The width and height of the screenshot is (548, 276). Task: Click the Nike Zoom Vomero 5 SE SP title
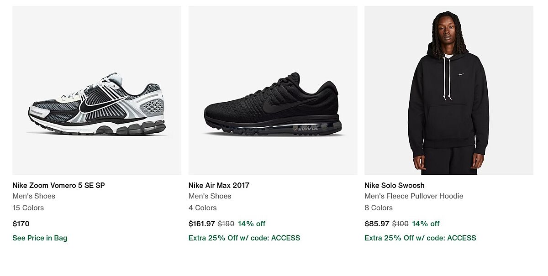click(x=58, y=185)
